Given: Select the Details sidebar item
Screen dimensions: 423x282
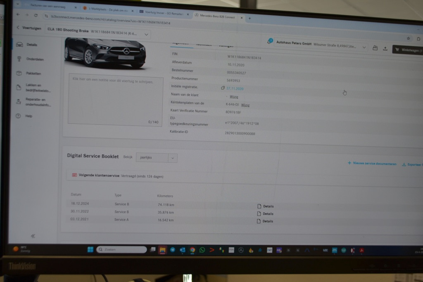Looking at the screenshot, I should point(31,45).
